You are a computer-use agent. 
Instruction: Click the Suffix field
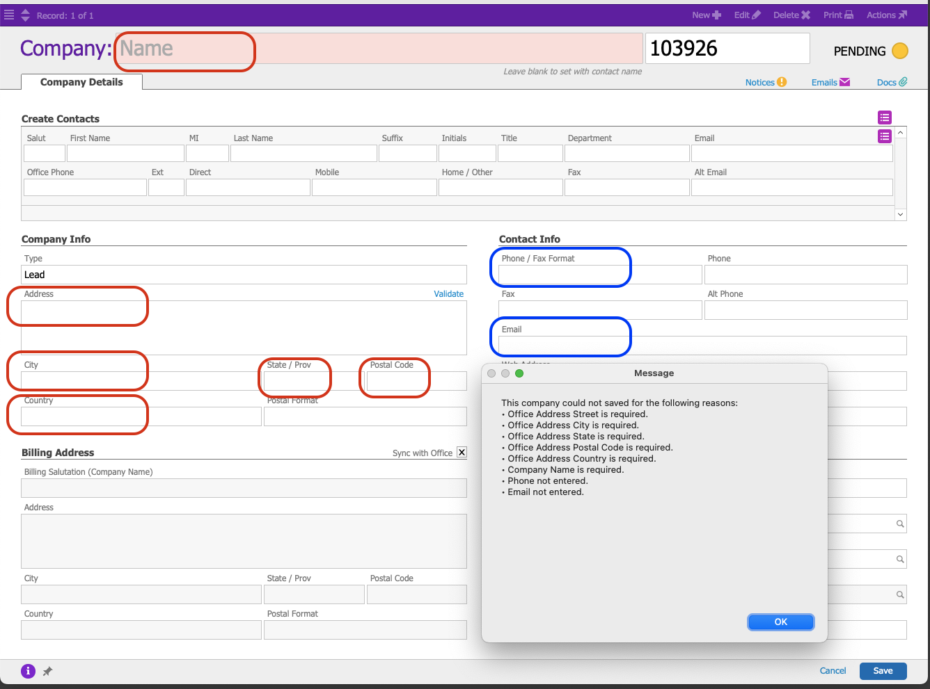coord(408,153)
